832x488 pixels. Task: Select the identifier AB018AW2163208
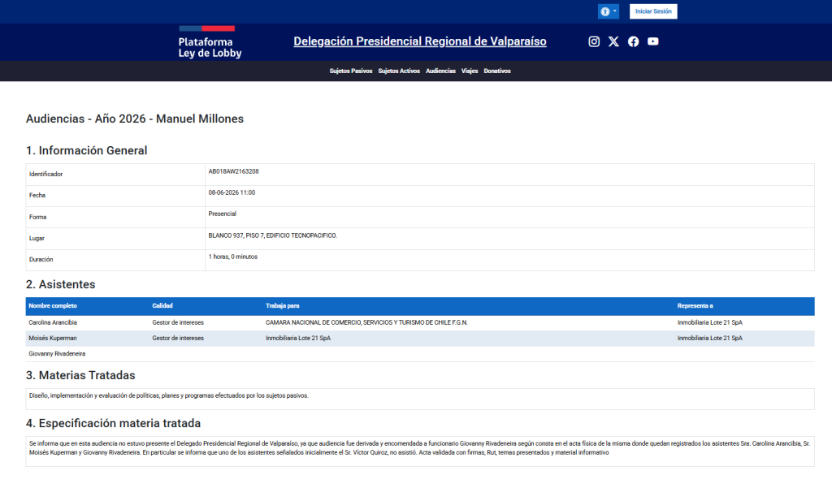[x=233, y=171]
